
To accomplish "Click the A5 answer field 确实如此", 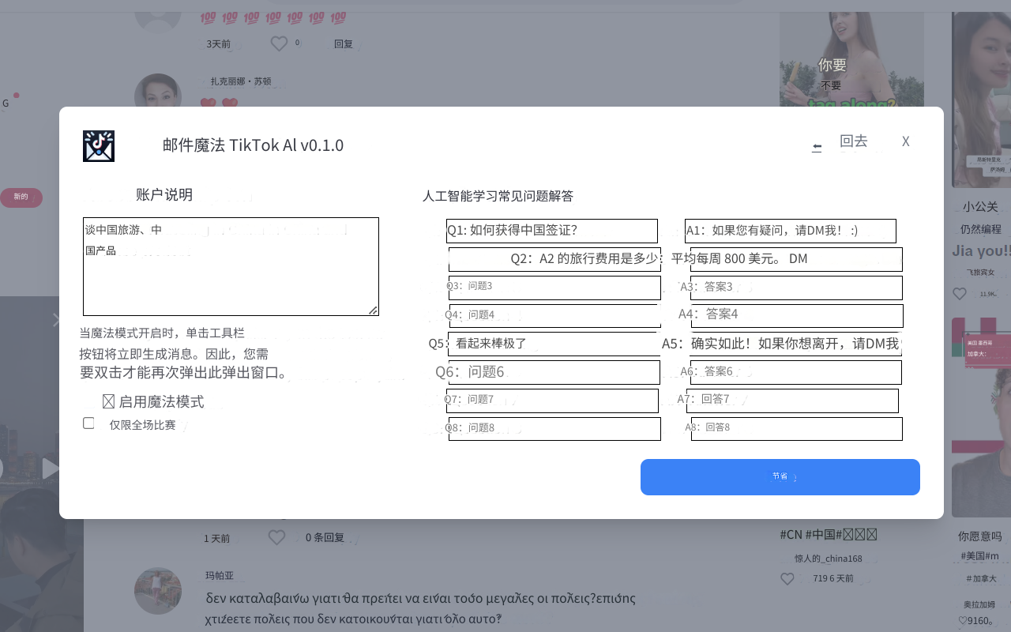I will tap(795, 344).
